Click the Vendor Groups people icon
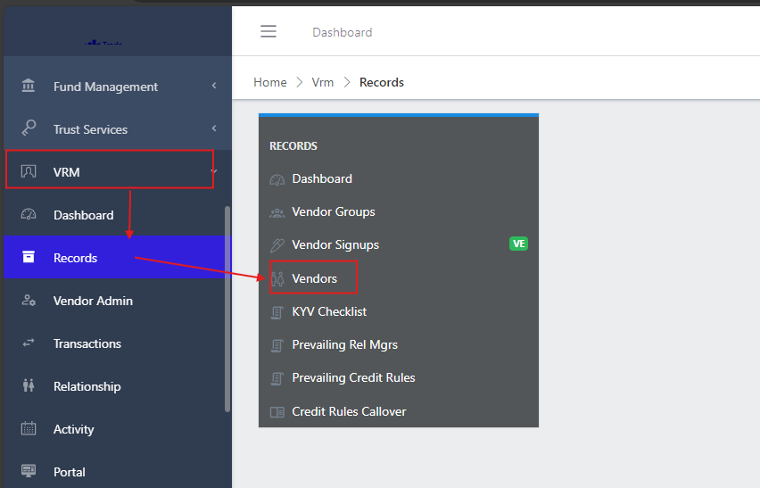 click(277, 212)
